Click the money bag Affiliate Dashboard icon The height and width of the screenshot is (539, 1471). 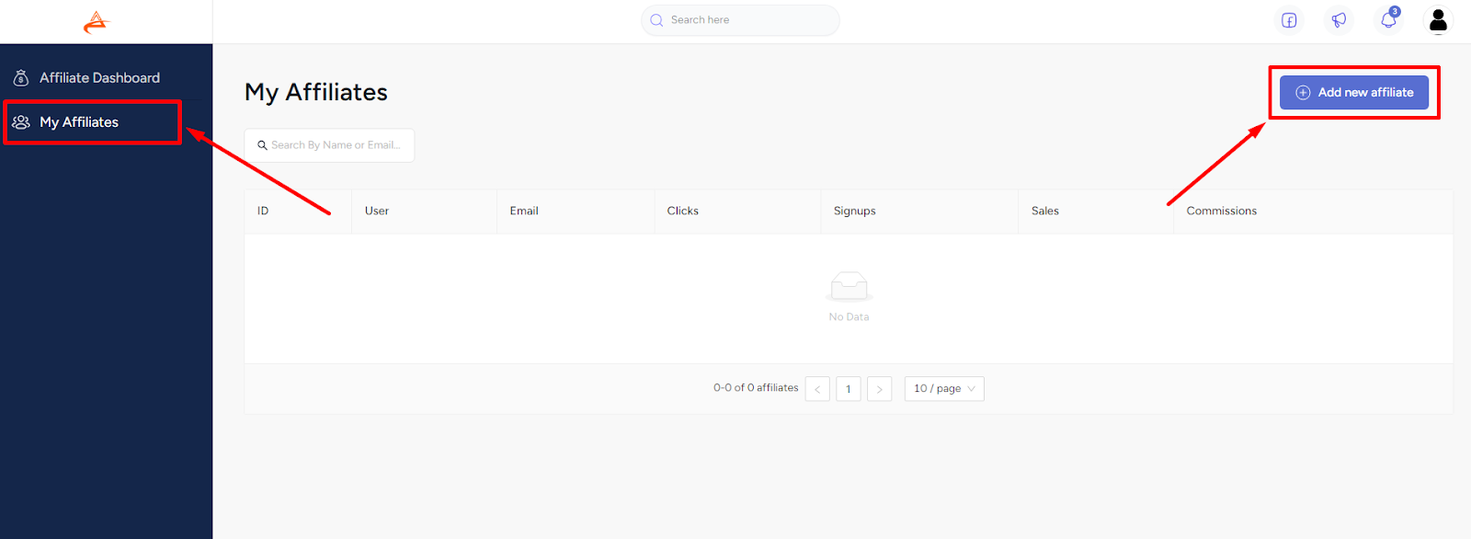click(x=21, y=78)
